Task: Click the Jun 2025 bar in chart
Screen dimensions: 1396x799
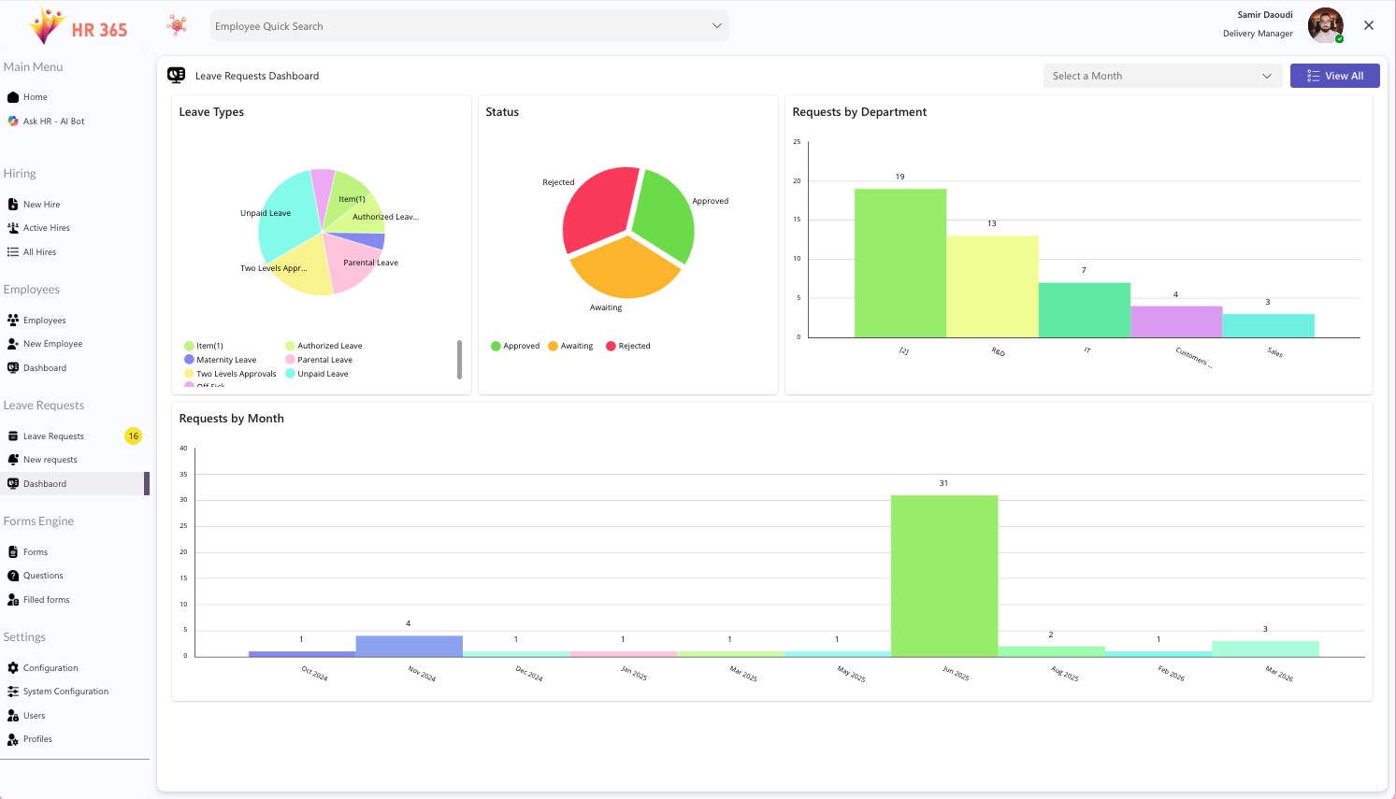Action: point(943,576)
